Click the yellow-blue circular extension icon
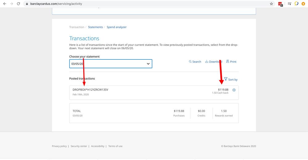The image size is (308, 160). pos(296,4)
